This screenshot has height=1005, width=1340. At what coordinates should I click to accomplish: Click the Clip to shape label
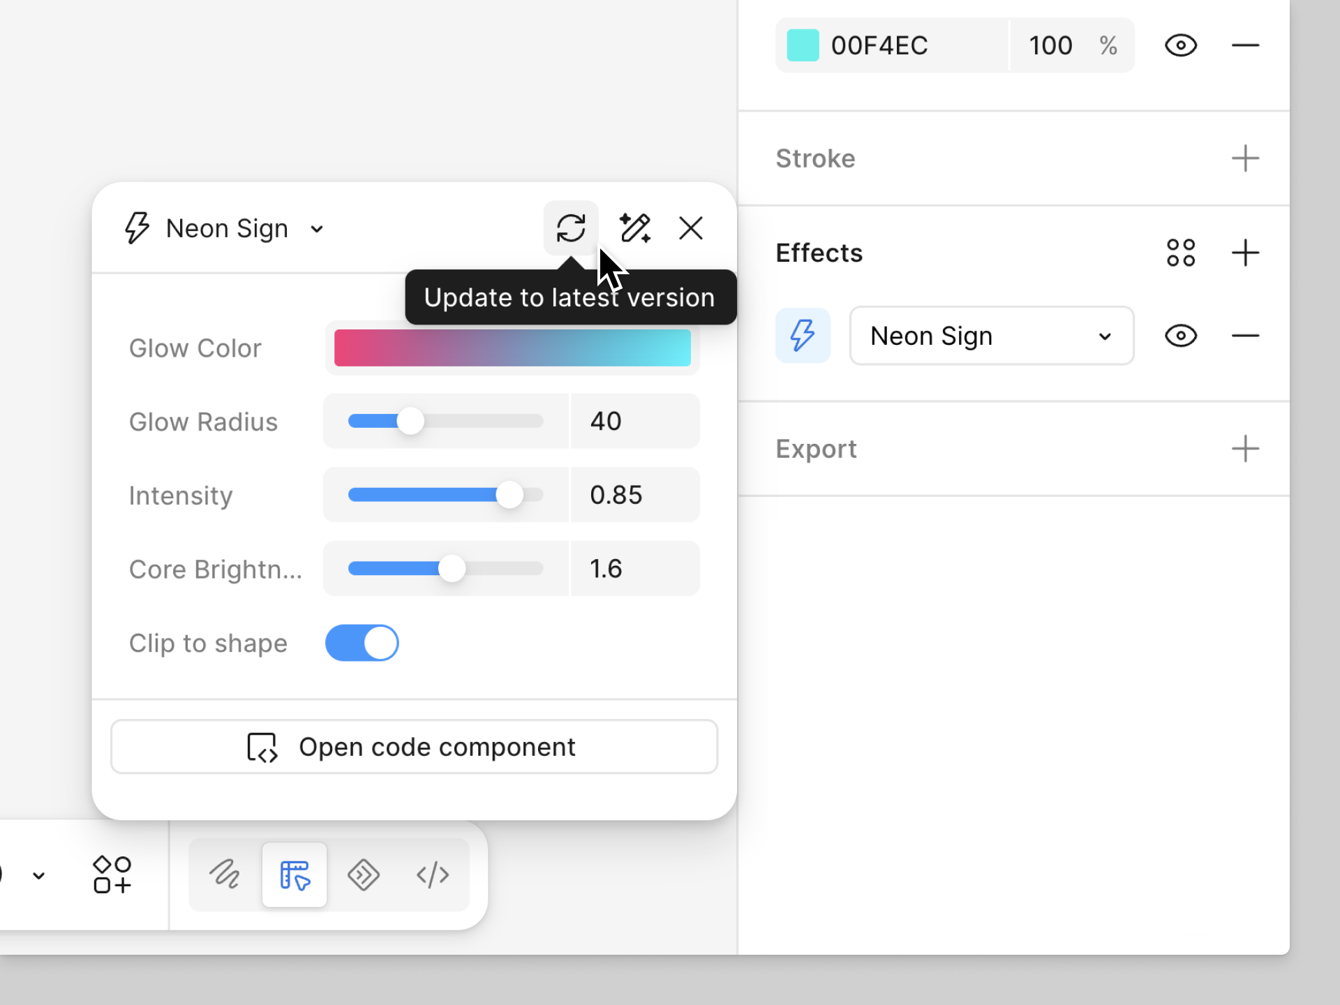coord(208,643)
